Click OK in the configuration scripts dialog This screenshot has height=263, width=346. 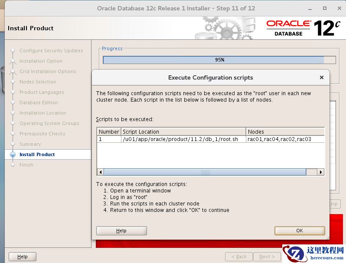pos(300,231)
